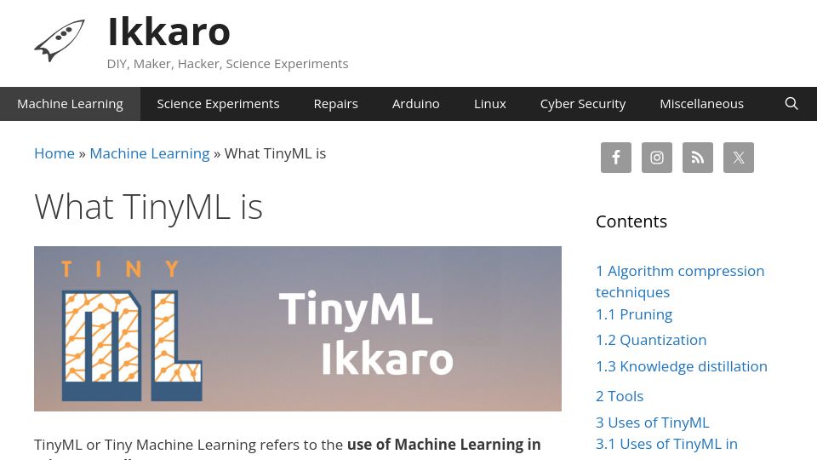
Task: Open the Machine Learning menu item
Action: (70, 104)
